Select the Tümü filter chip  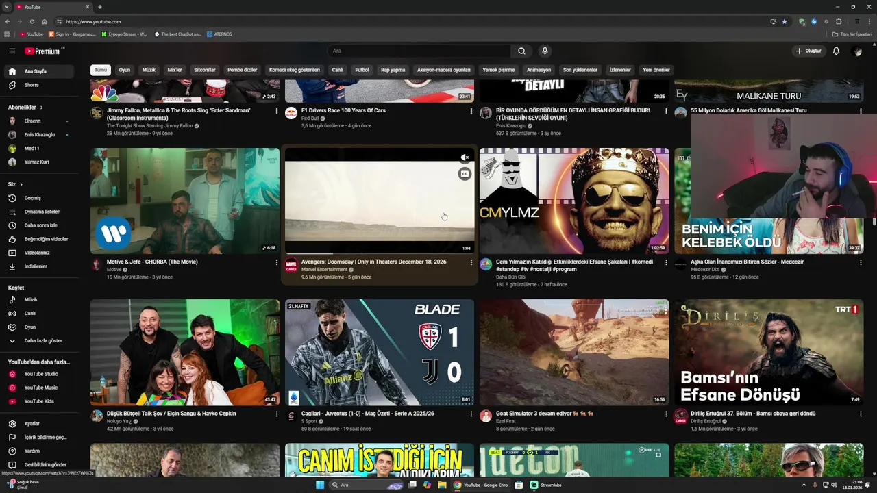[101, 70]
